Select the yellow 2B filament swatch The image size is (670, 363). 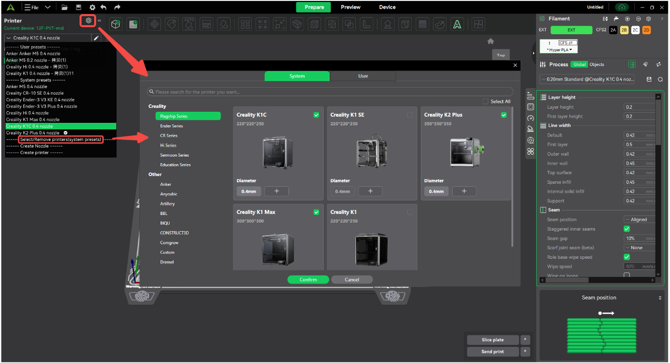[624, 30]
